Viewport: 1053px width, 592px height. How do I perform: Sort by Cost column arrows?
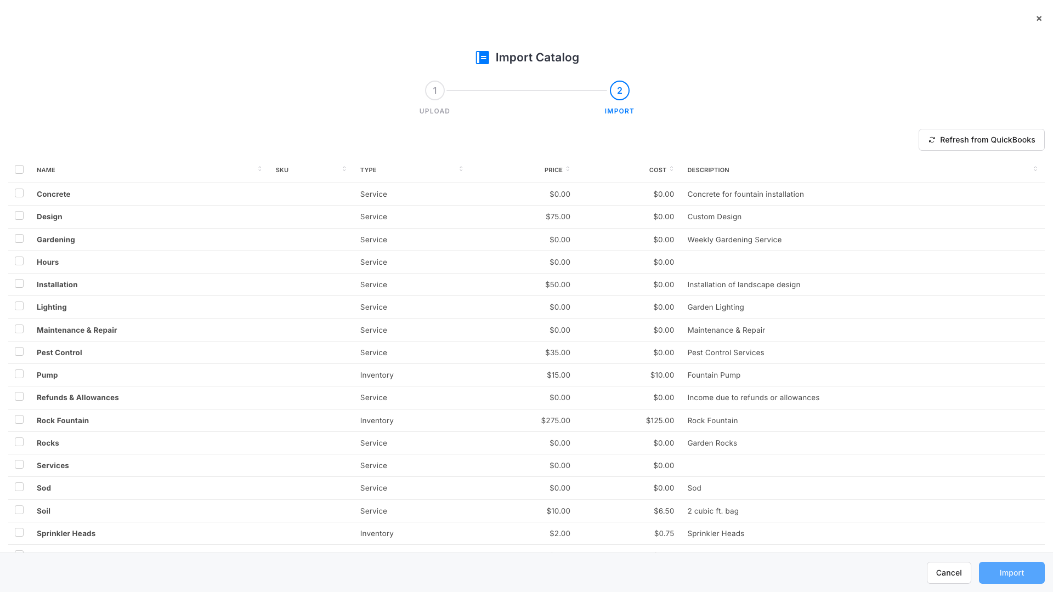pyautogui.click(x=671, y=169)
